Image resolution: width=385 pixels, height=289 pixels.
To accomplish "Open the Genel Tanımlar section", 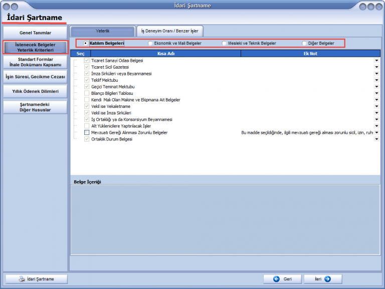I will click(x=35, y=33).
